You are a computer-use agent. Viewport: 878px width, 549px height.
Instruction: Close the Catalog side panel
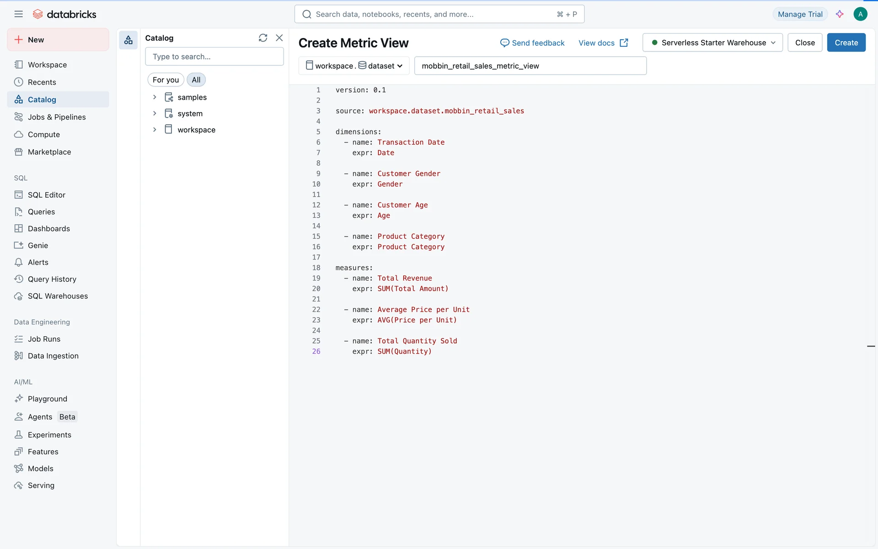click(x=279, y=38)
